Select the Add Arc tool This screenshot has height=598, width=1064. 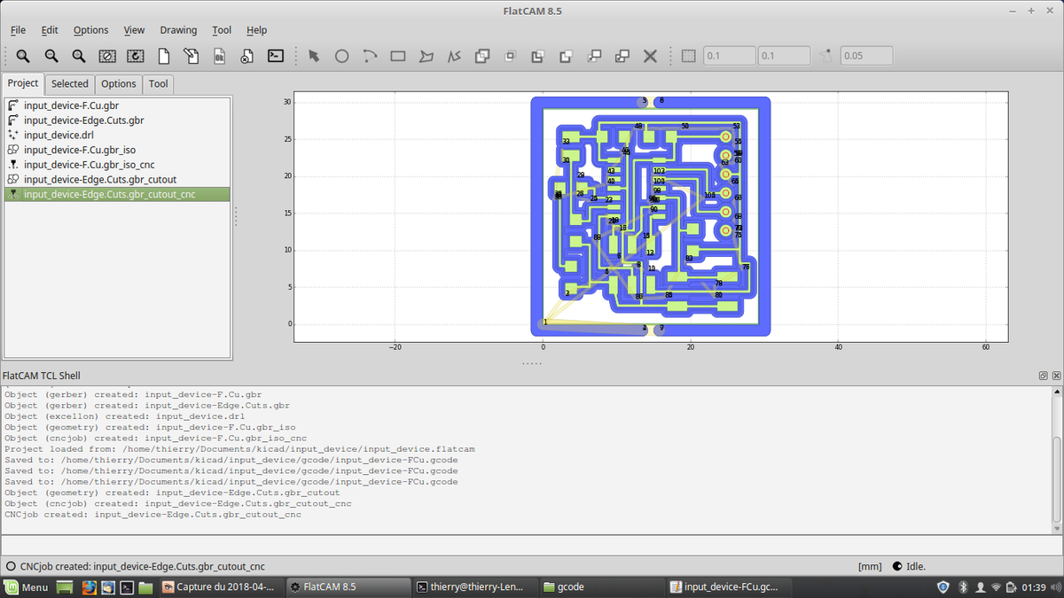370,56
